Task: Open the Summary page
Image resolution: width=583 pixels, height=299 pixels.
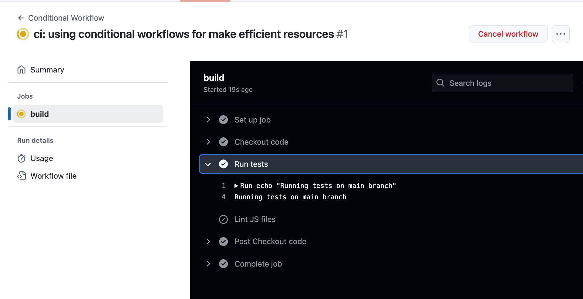Action: coord(47,70)
